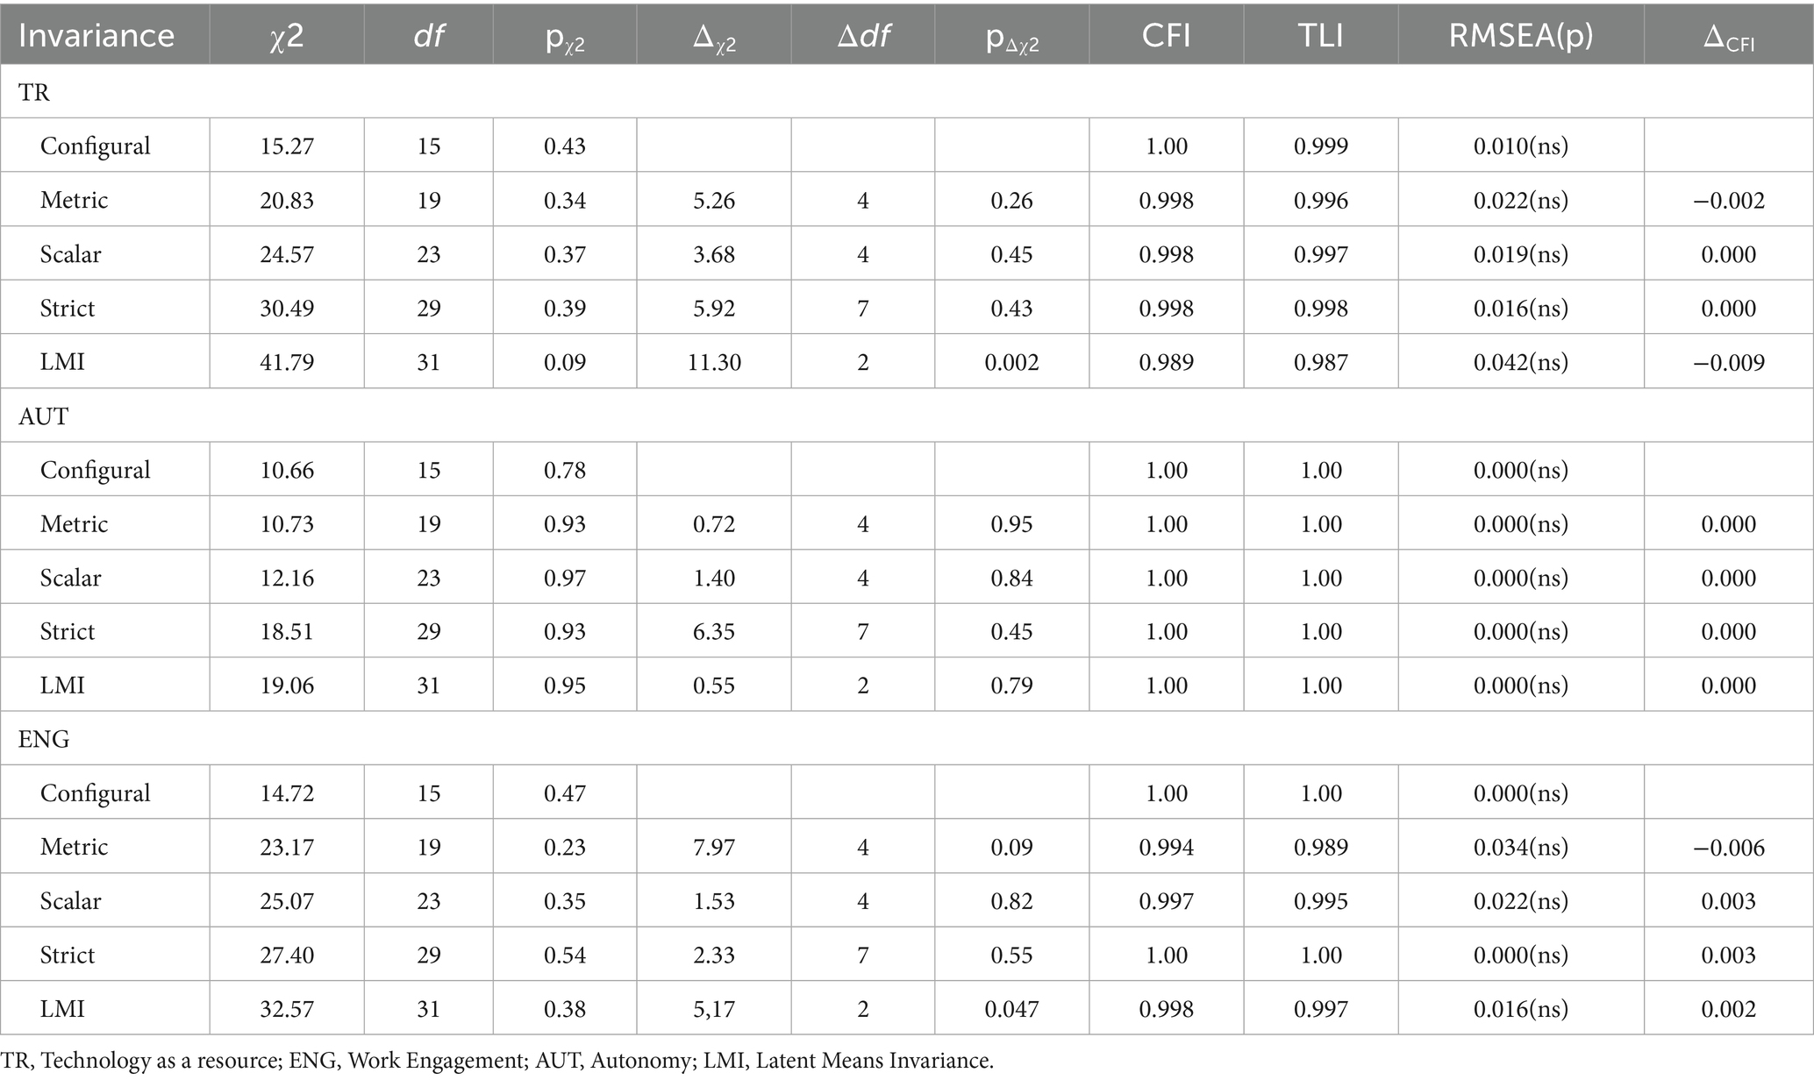Viewport: 1814px width, 1080px height.
Task: Click the 0.002 p-value cell
Action: [x=1011, y=362]
